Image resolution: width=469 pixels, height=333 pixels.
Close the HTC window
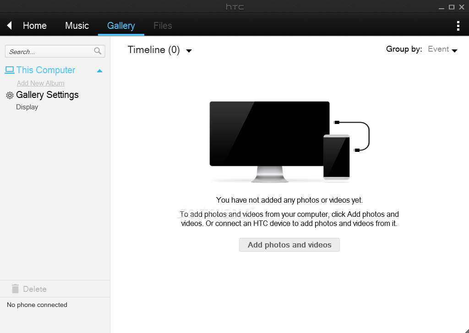click(x=462, y=7)
